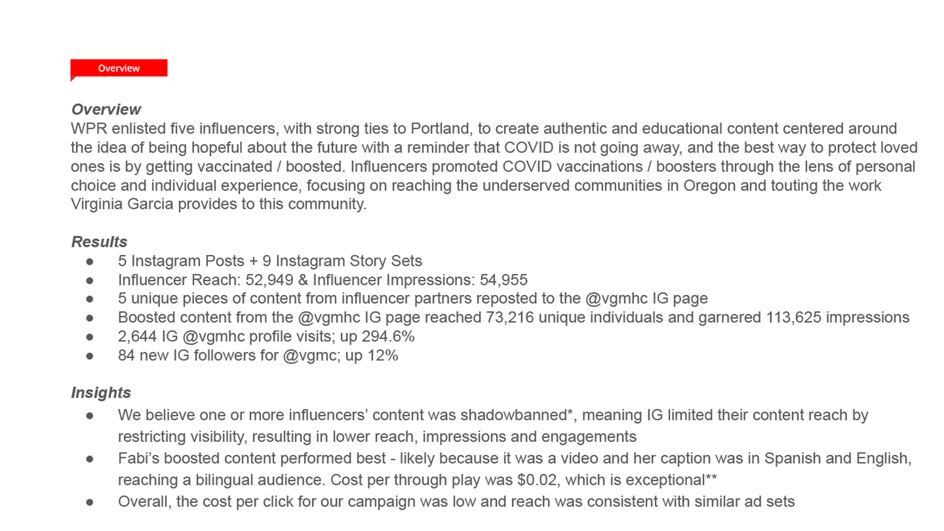This screenshot has height=531, width=944.
Task: Click the bullet before the shadowbanned insight
Action: click(90, 416)
